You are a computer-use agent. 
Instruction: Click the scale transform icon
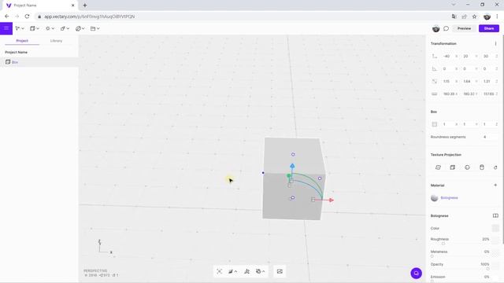coord(435,82)
